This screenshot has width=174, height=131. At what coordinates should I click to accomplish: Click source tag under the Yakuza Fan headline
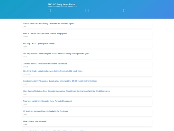25,27
